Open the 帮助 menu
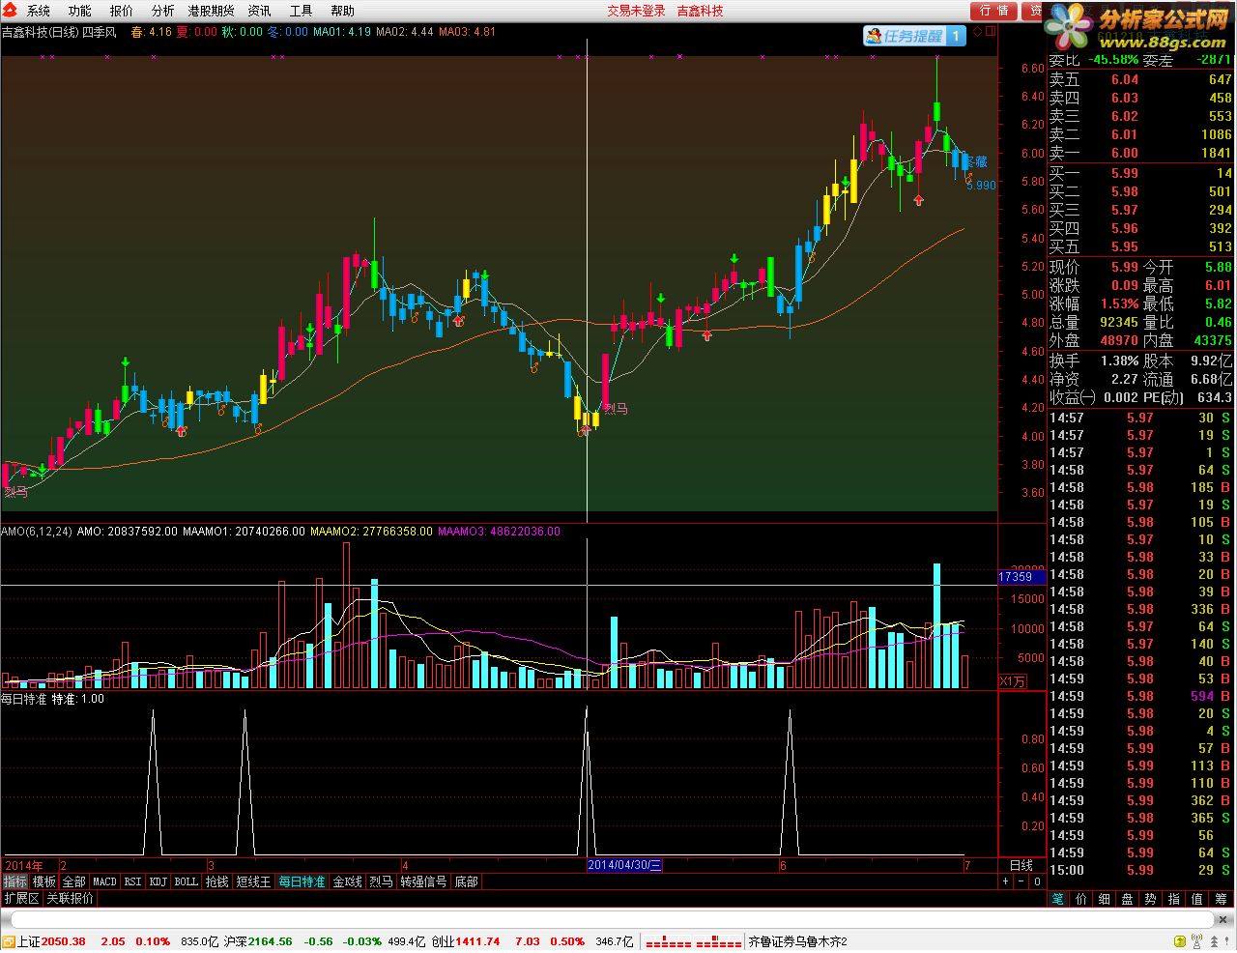Image resolution: width=1237 pixels, height=953 pixels. (x=343, y=11)
